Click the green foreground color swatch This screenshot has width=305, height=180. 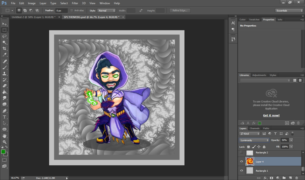tap(3, 151)
